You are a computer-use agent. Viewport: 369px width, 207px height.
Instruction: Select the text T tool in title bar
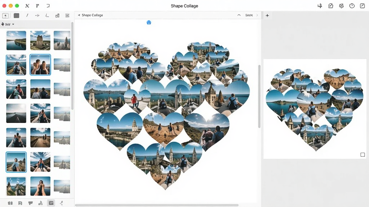coord(37,6)
